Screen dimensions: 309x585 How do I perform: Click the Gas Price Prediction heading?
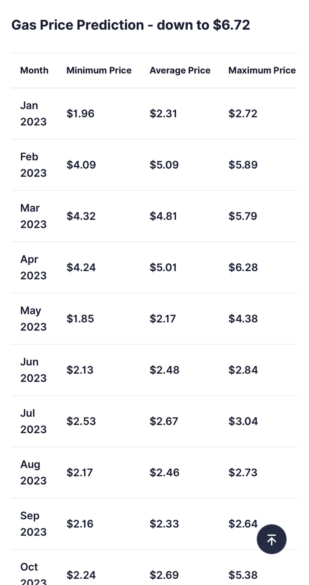tap(131, 25)
